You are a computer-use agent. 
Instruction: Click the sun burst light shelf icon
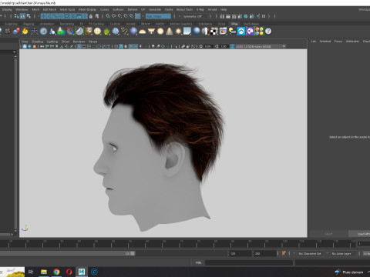[x=178, y=32]
